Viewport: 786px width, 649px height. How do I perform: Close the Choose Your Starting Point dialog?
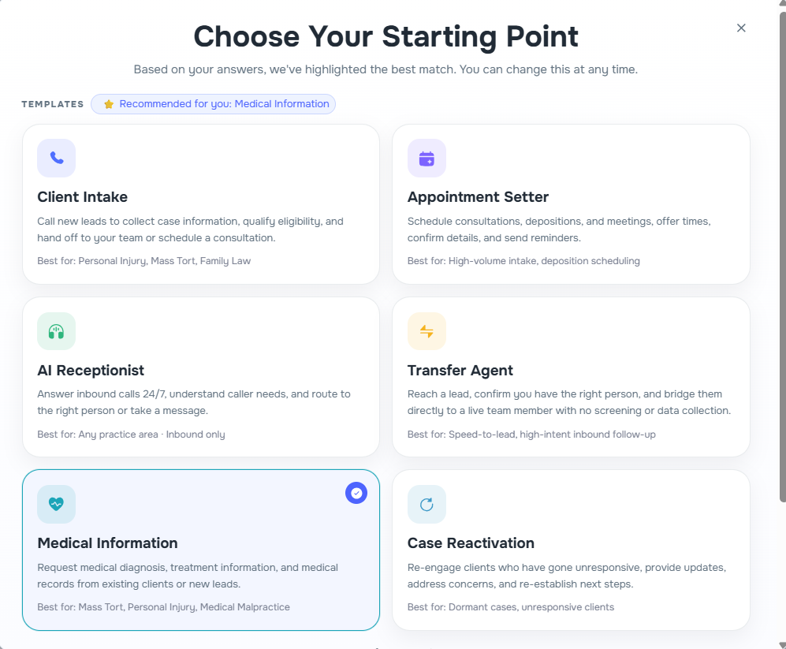click(x=741, y=28)
